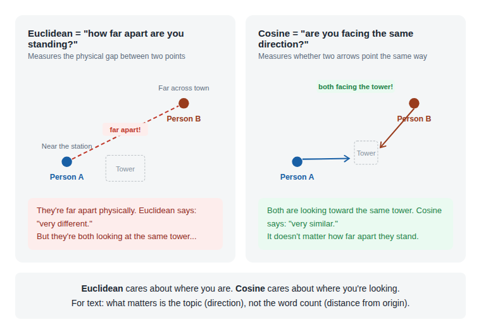Image resolution: width=481 pixels, height=334 pixels.
Task: Click the 'Person B' label in the Euclidean diagram
Action: (x=184, y=119)
